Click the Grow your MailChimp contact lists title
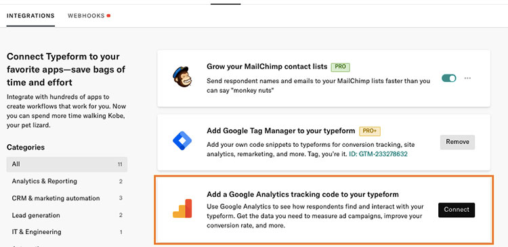Screen dimensions: 508x247 [267, 67]
